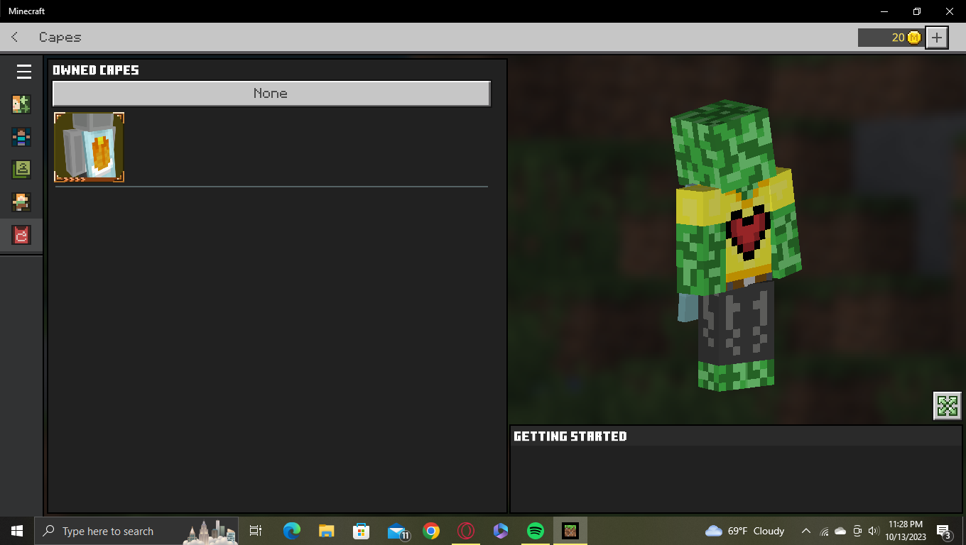Open File Explorer from the taskbar
Viewport: 966px width, 545px height.
327,531
